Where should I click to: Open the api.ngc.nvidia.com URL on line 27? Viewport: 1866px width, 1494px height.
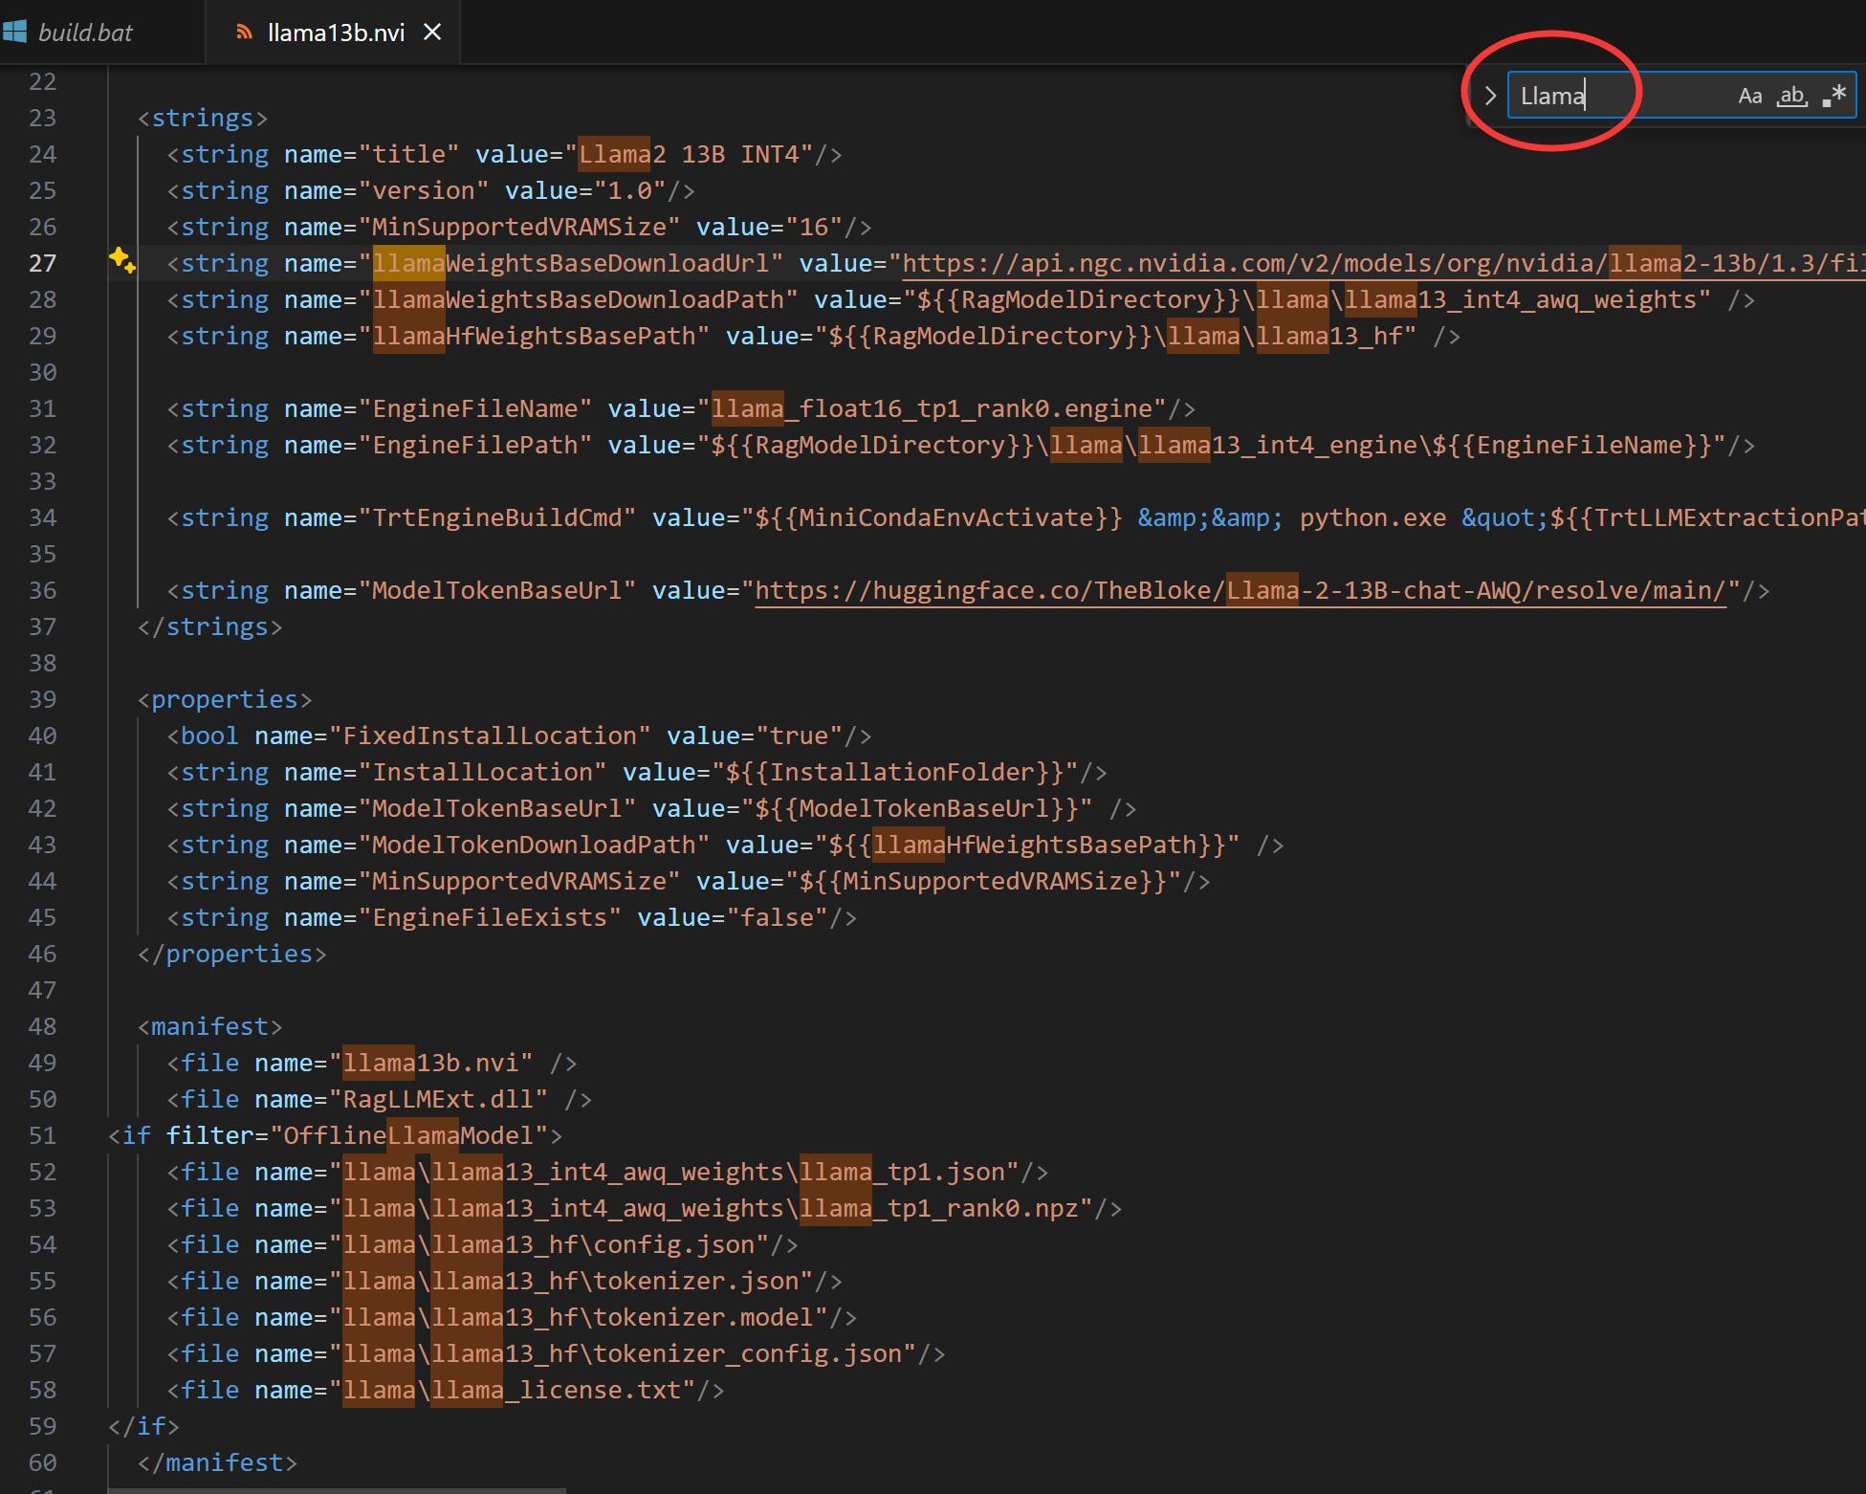(x=1383, y=263)
